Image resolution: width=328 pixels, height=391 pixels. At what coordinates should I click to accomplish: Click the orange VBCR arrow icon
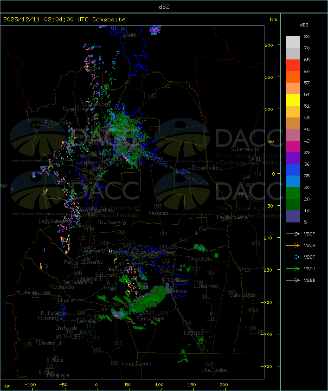coord(293,245)
